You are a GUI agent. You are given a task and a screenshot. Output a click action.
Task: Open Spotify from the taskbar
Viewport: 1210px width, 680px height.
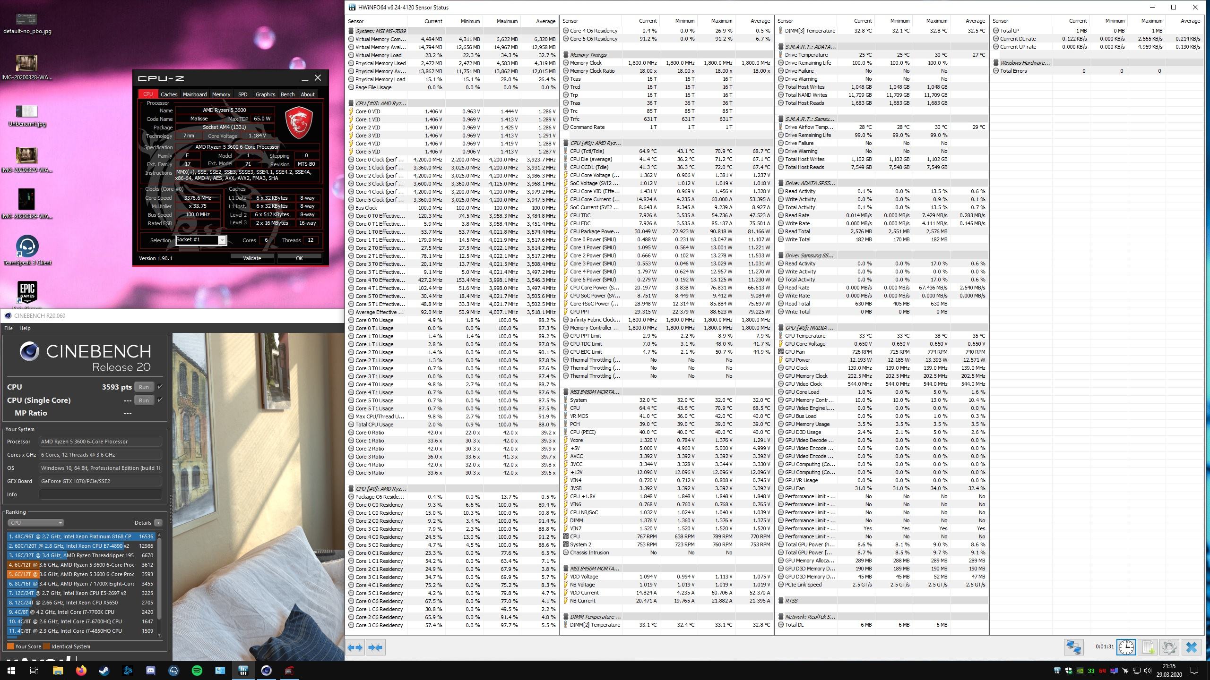[197, 670]
